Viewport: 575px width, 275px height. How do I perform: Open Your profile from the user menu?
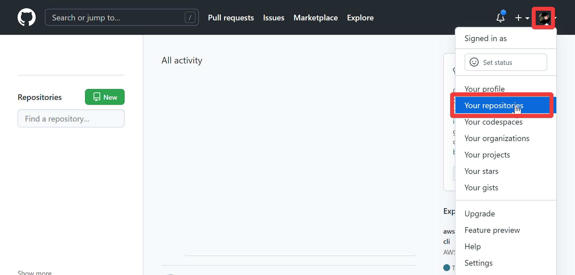tap(484, 89)
